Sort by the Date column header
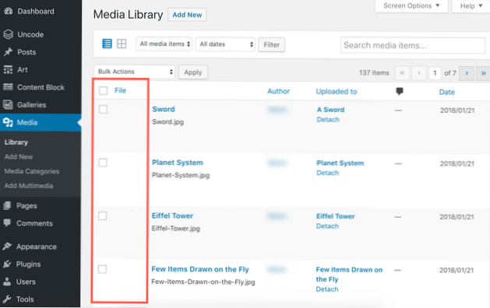This screenshot has width=490, height=308. [447, 92]
